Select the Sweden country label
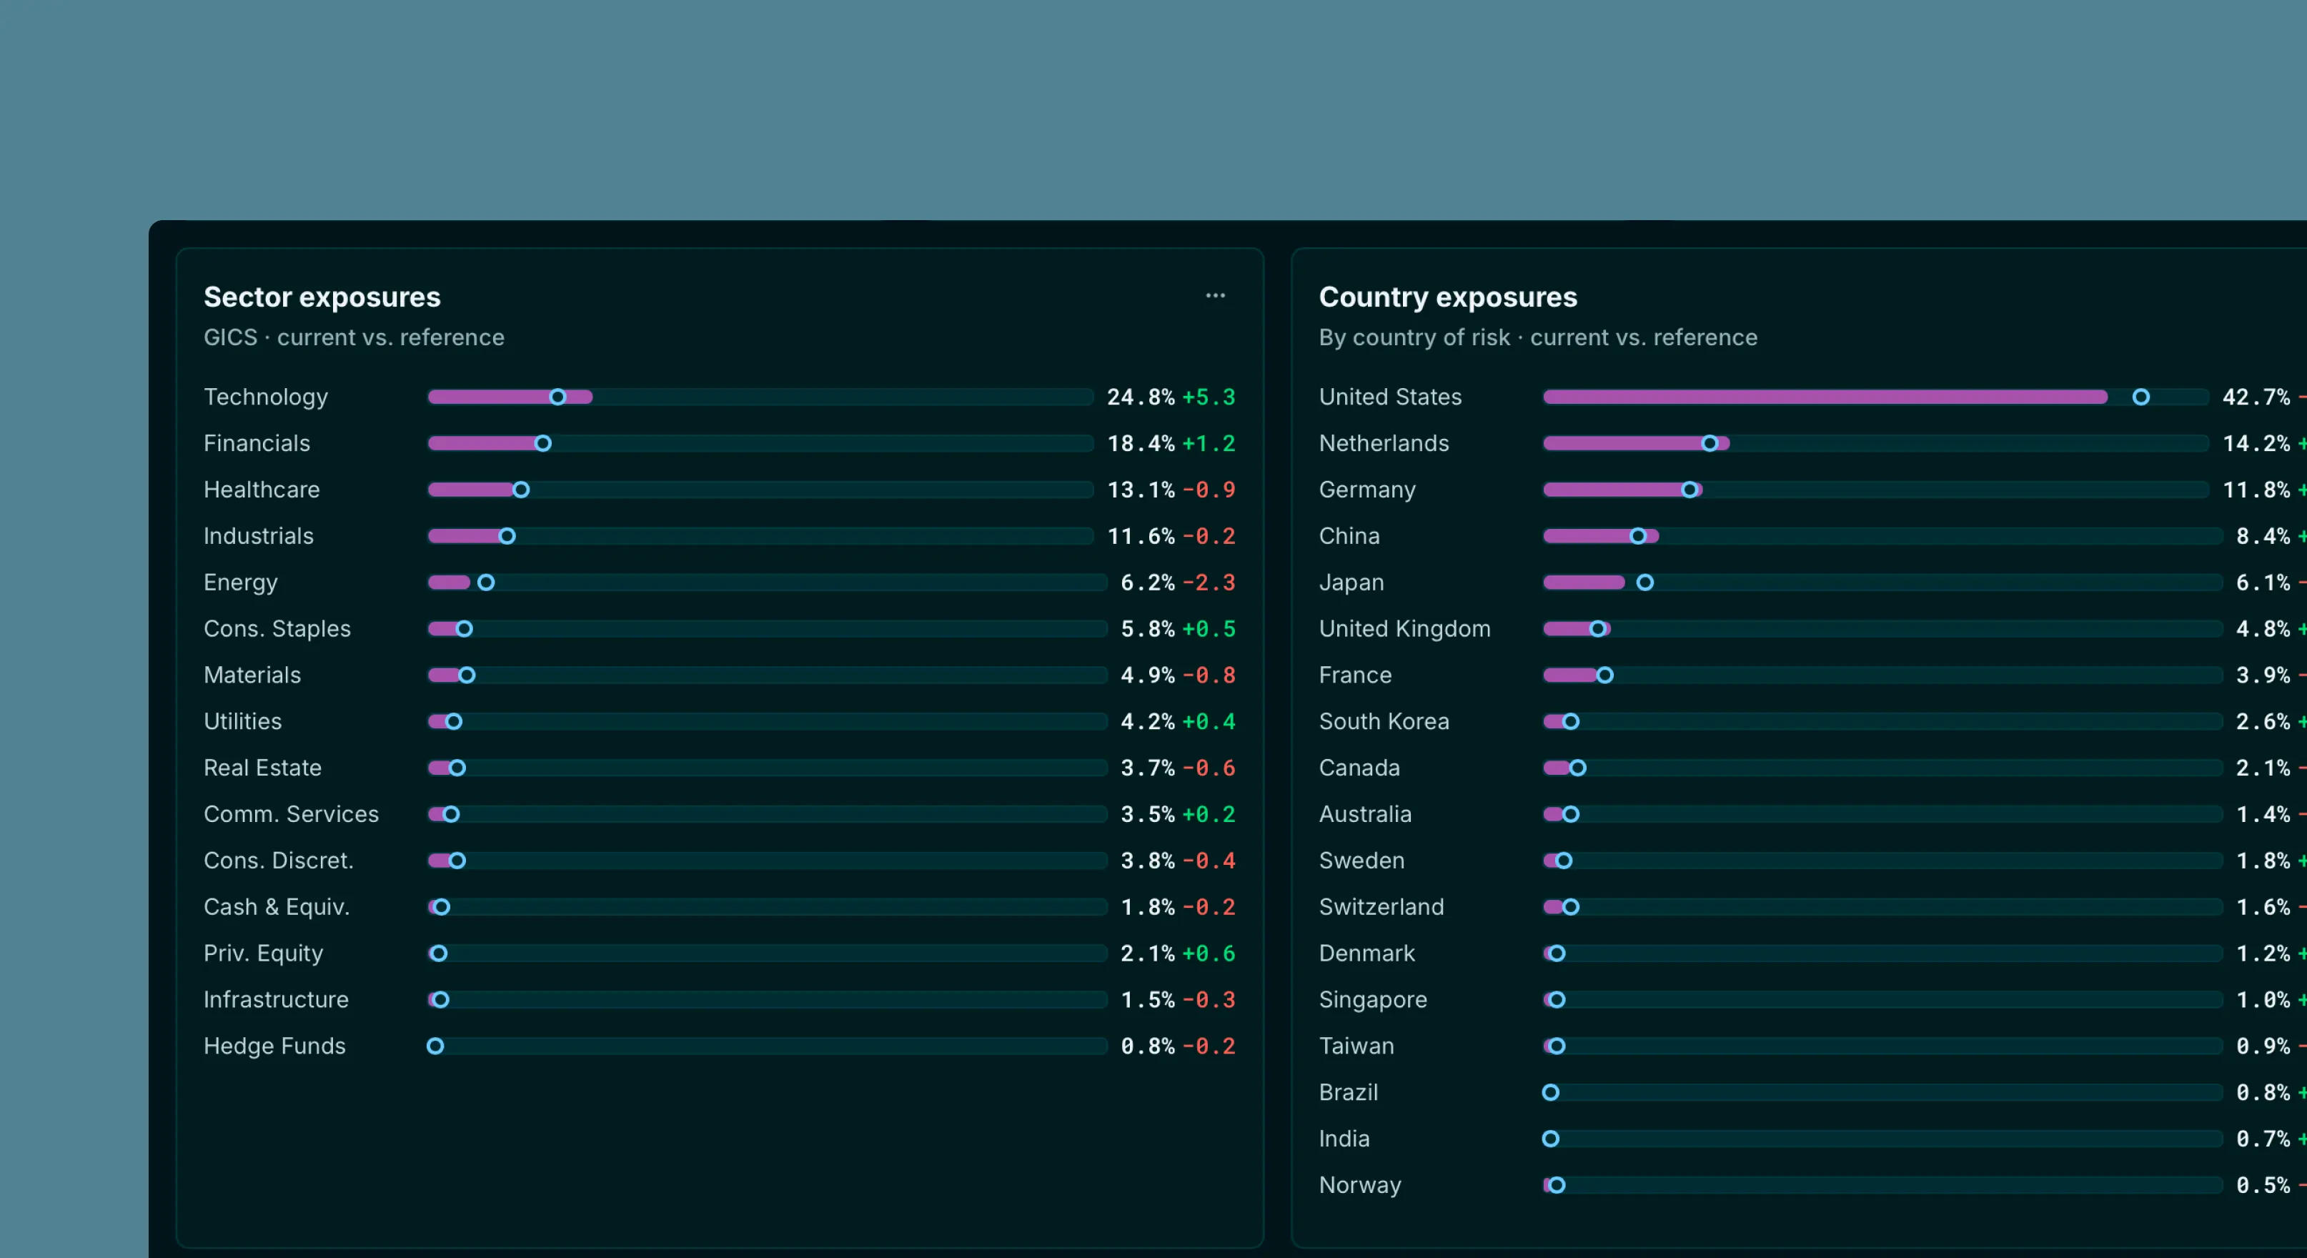This screenshot has width=2307, height=1258. pos(1361,861)
